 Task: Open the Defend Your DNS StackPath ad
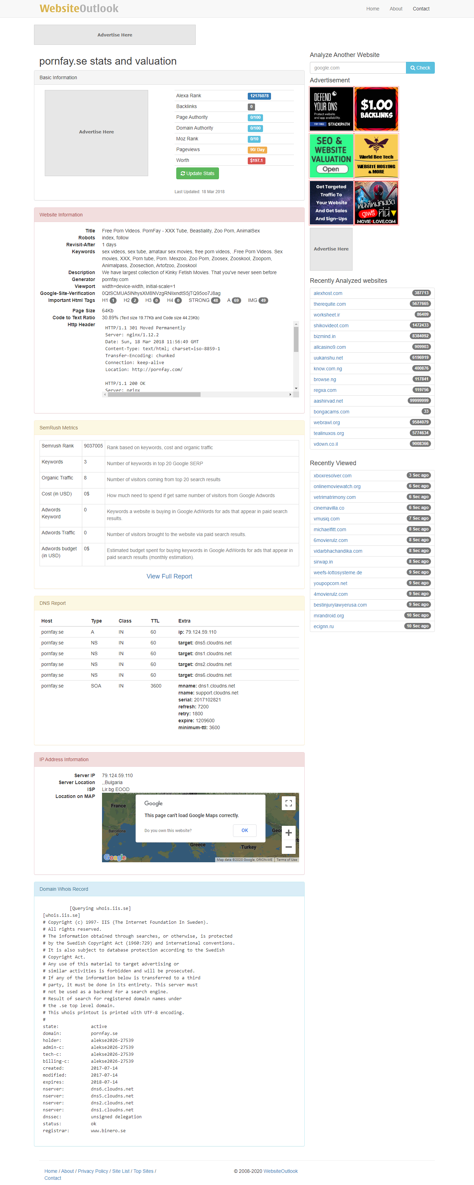click(332, 109)
